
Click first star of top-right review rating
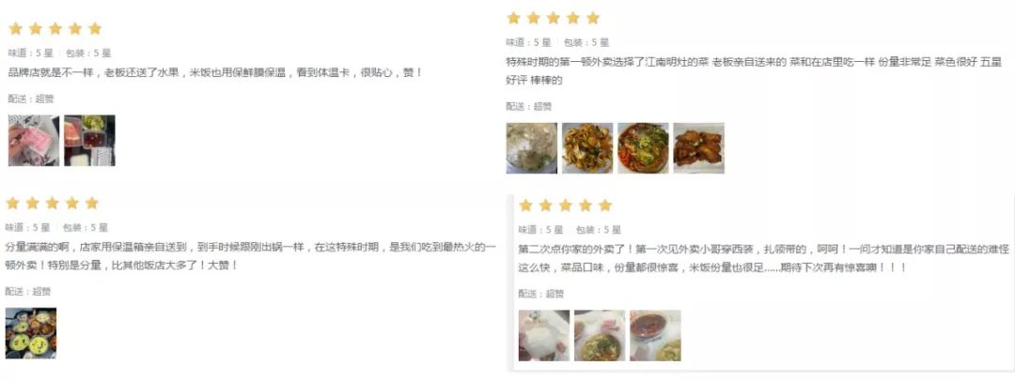(513, 18)
